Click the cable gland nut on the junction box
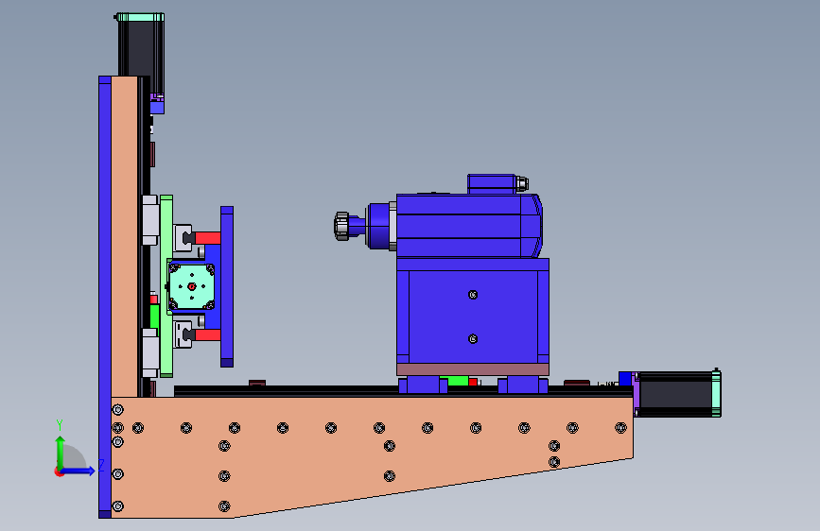The width and height of the screenshot is (820, 531). pos(522,183)
